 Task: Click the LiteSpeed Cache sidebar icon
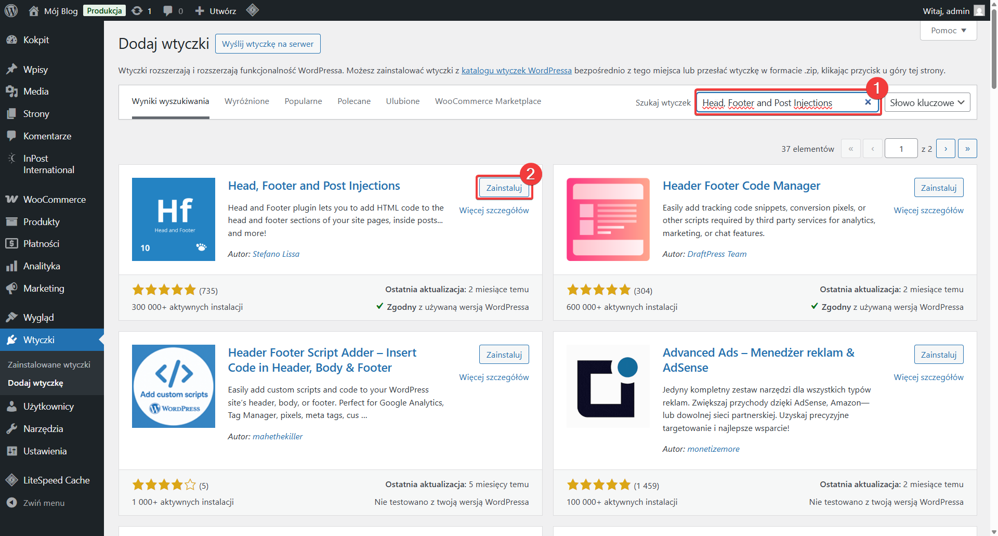11,480
